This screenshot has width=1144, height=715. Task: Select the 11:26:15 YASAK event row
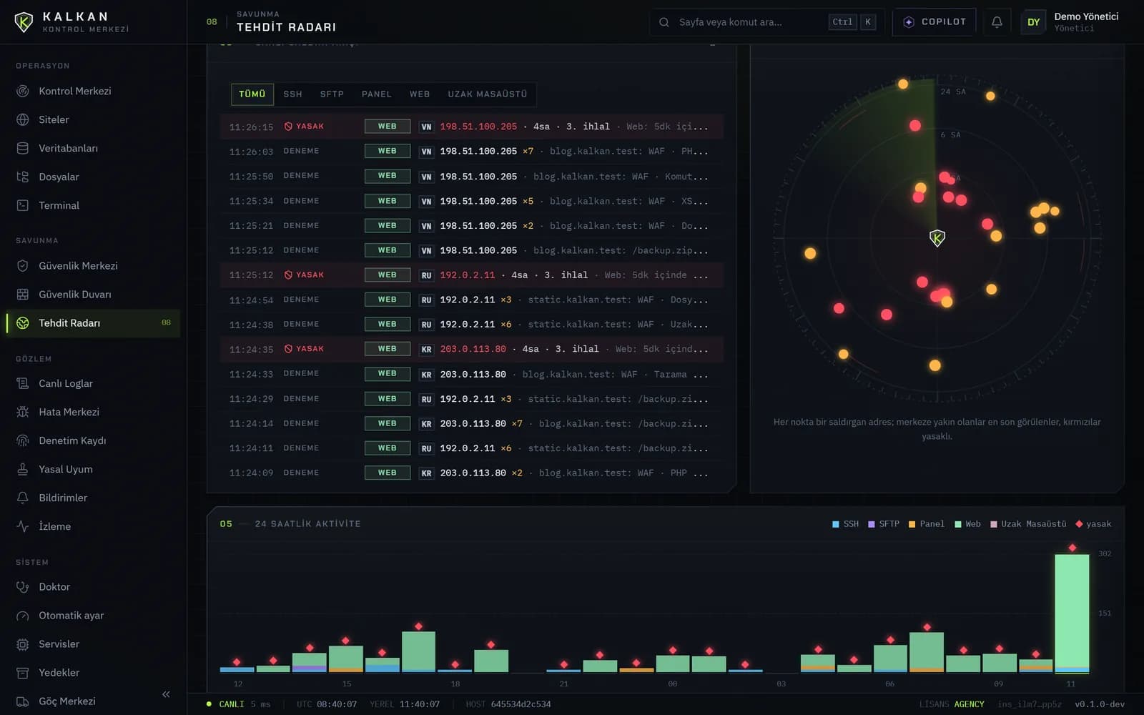472,127
